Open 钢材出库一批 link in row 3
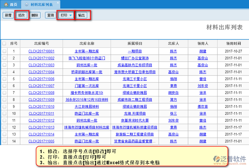The width and height of the screenshot is (249, 168). (87, 65)
